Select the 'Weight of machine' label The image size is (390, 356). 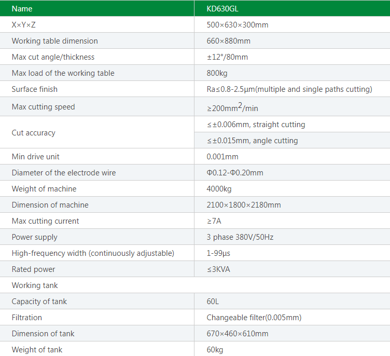(44, 189)
